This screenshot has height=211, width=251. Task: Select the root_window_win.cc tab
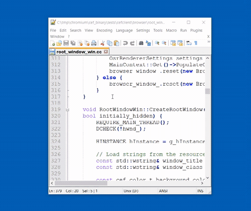click(x=79, y=52)
